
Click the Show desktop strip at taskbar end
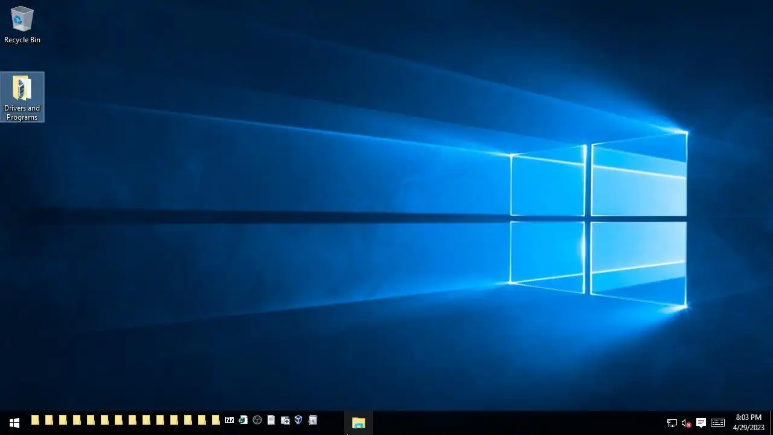click(x=771, y=423)
